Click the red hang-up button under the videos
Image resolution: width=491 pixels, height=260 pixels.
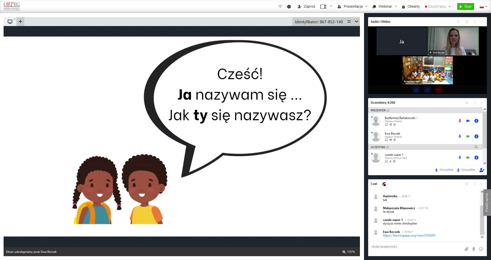439,90
